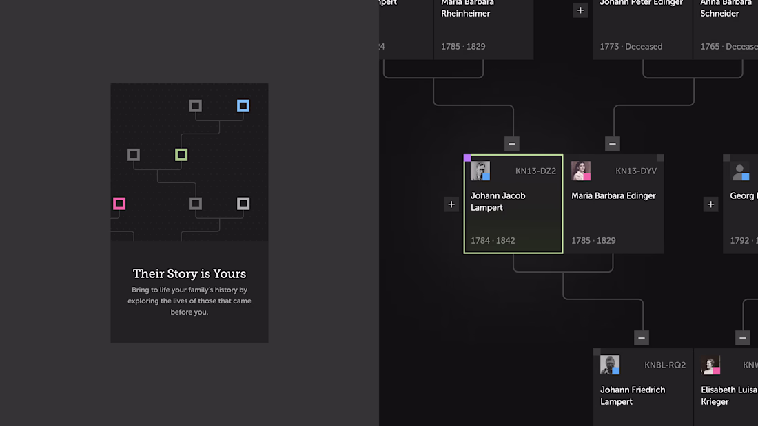Viewport: 758px width, 426px height.
Task: Collapse ancestors above Maria Barbara Edinger
Action: (613, 144)
